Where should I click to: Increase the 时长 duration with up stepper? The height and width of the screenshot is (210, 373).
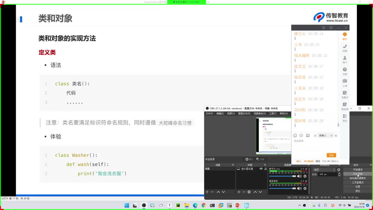(339, 173)
